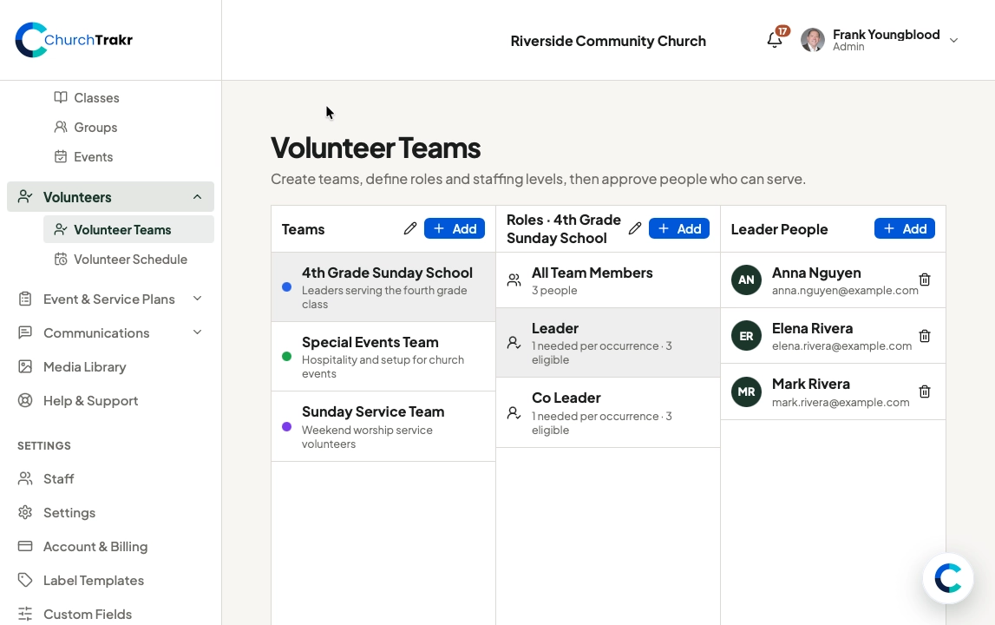Add a person to Leader People
This screenshot has height=625, width=995.
coord(904,228)
